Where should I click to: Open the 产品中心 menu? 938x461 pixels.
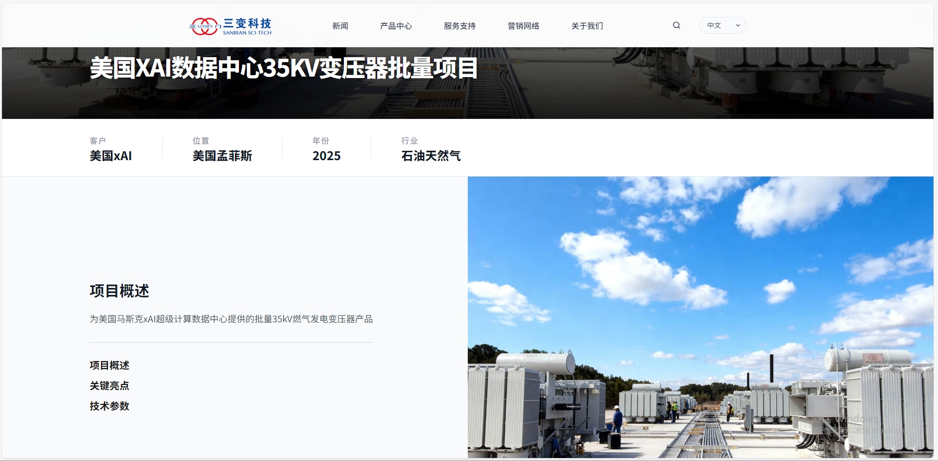[x=396, y=26]
